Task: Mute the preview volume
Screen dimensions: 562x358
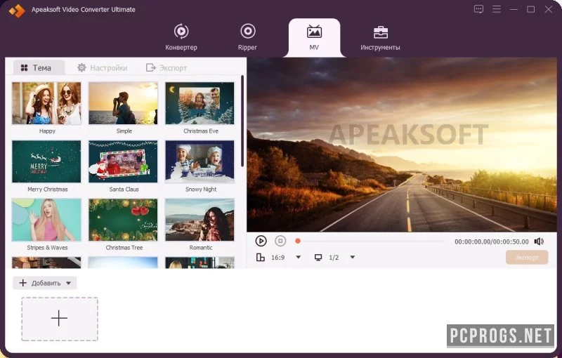Action: pyautogui.click(x=539, y=241)
